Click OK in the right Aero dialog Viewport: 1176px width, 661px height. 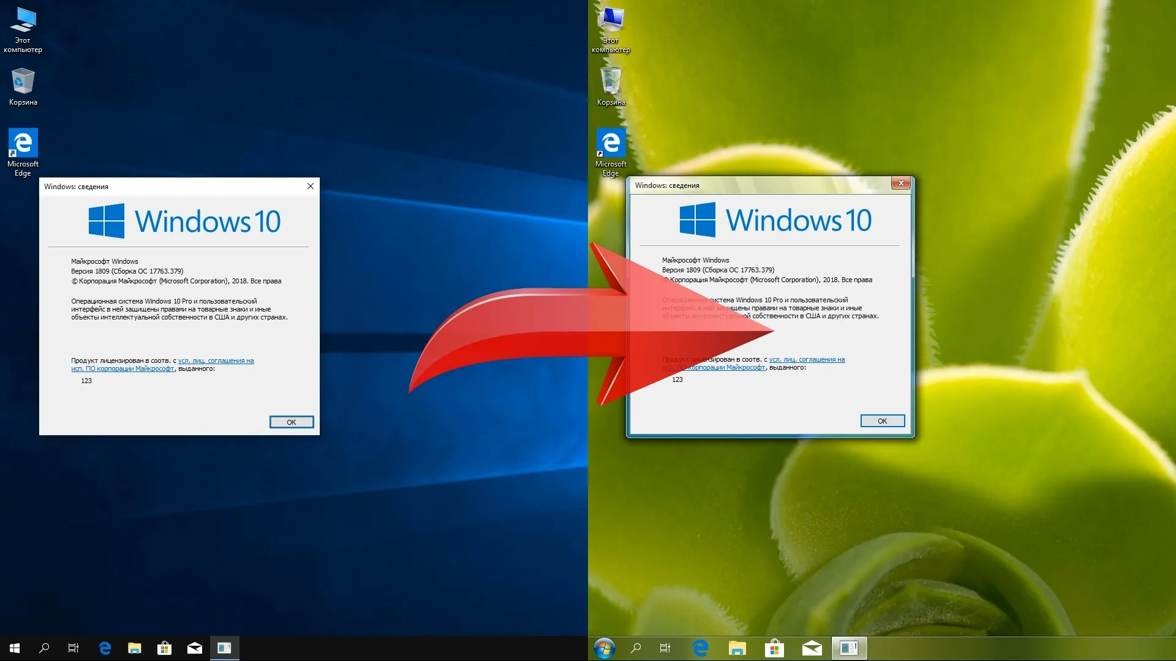(883, 420)
